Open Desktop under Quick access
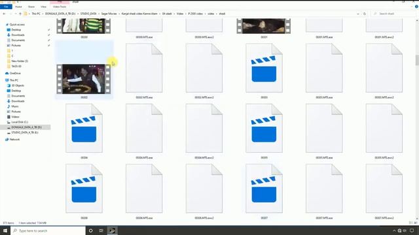This screenshot has height=235, width=419. 16,30
